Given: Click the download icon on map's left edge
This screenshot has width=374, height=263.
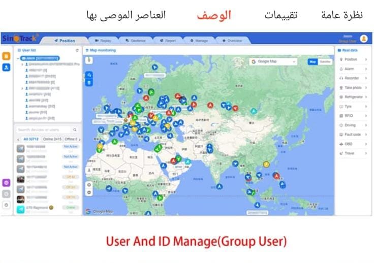Looking at the screenshot, I should pyautogui.click(x=89, y=170).
